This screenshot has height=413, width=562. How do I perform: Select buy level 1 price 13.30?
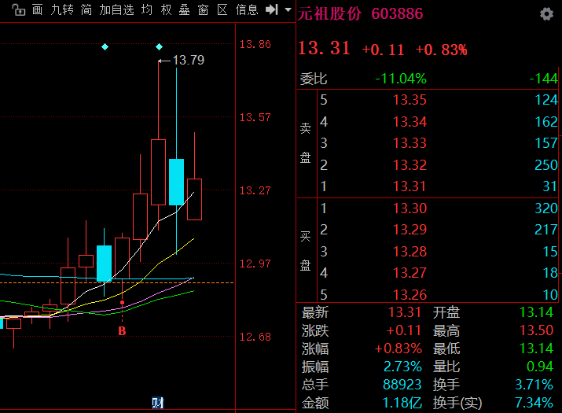pyautogui.click(x=410, y=208)
